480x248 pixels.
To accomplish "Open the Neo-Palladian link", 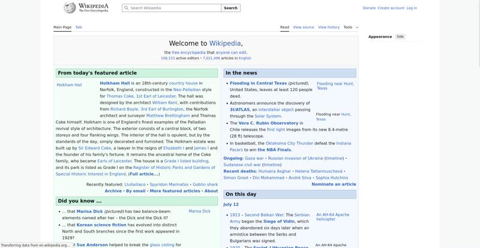I will pyautogui.click(x=187, y=90).
